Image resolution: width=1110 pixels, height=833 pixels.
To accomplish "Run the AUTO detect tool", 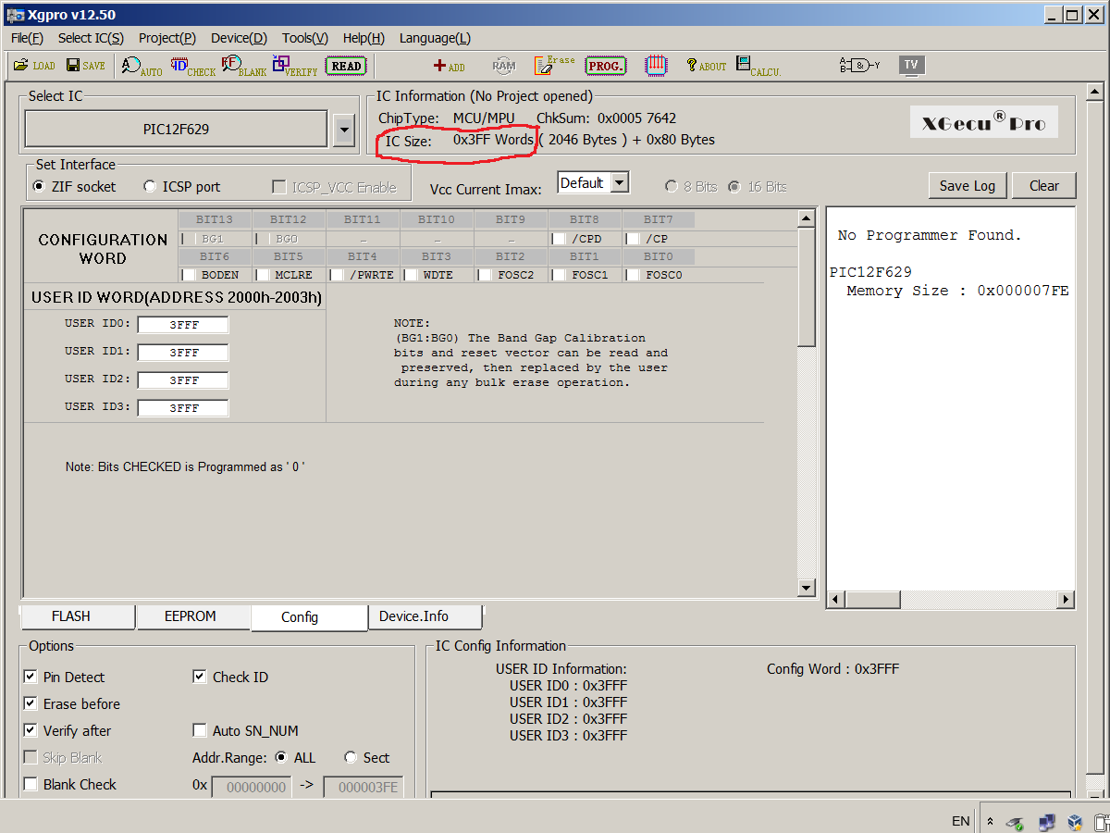I will pos(141,66).
